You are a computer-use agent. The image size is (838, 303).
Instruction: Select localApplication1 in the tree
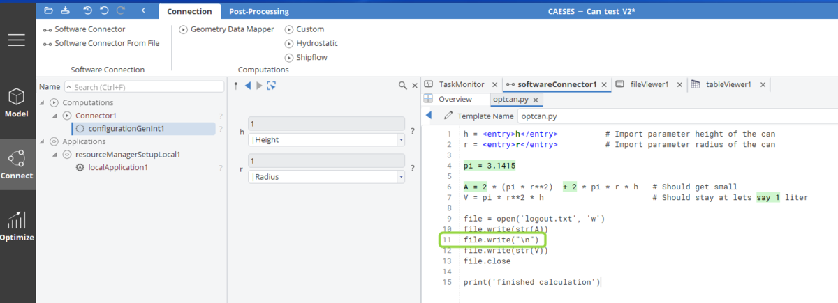(118, 168)
